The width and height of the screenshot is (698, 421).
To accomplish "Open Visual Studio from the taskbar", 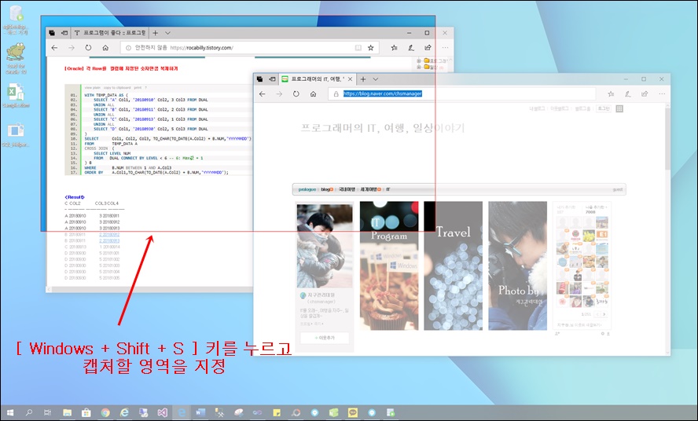I will tap(163, 412).
